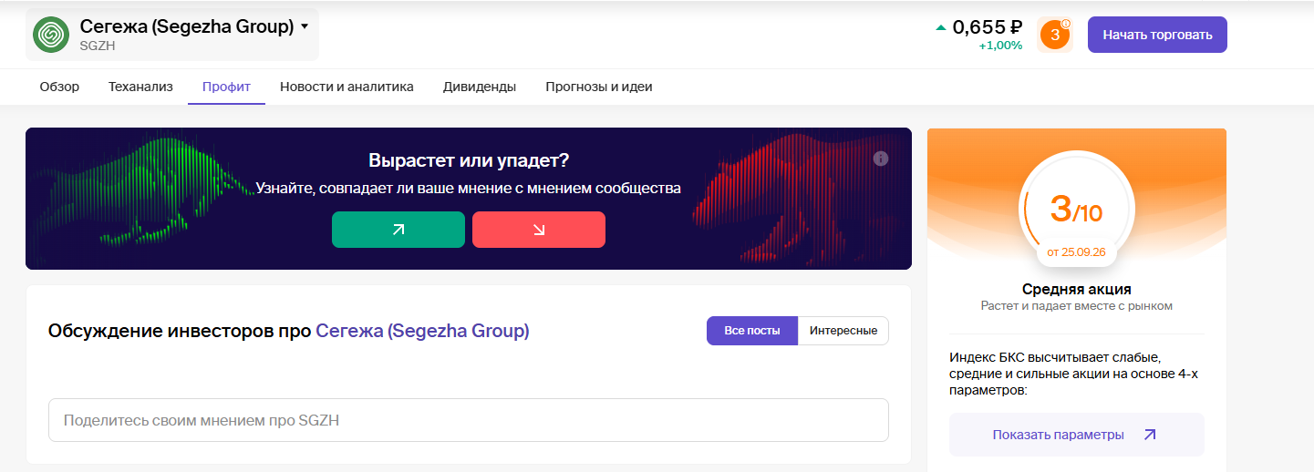Vote down with the red arrow button

[539, 230]
